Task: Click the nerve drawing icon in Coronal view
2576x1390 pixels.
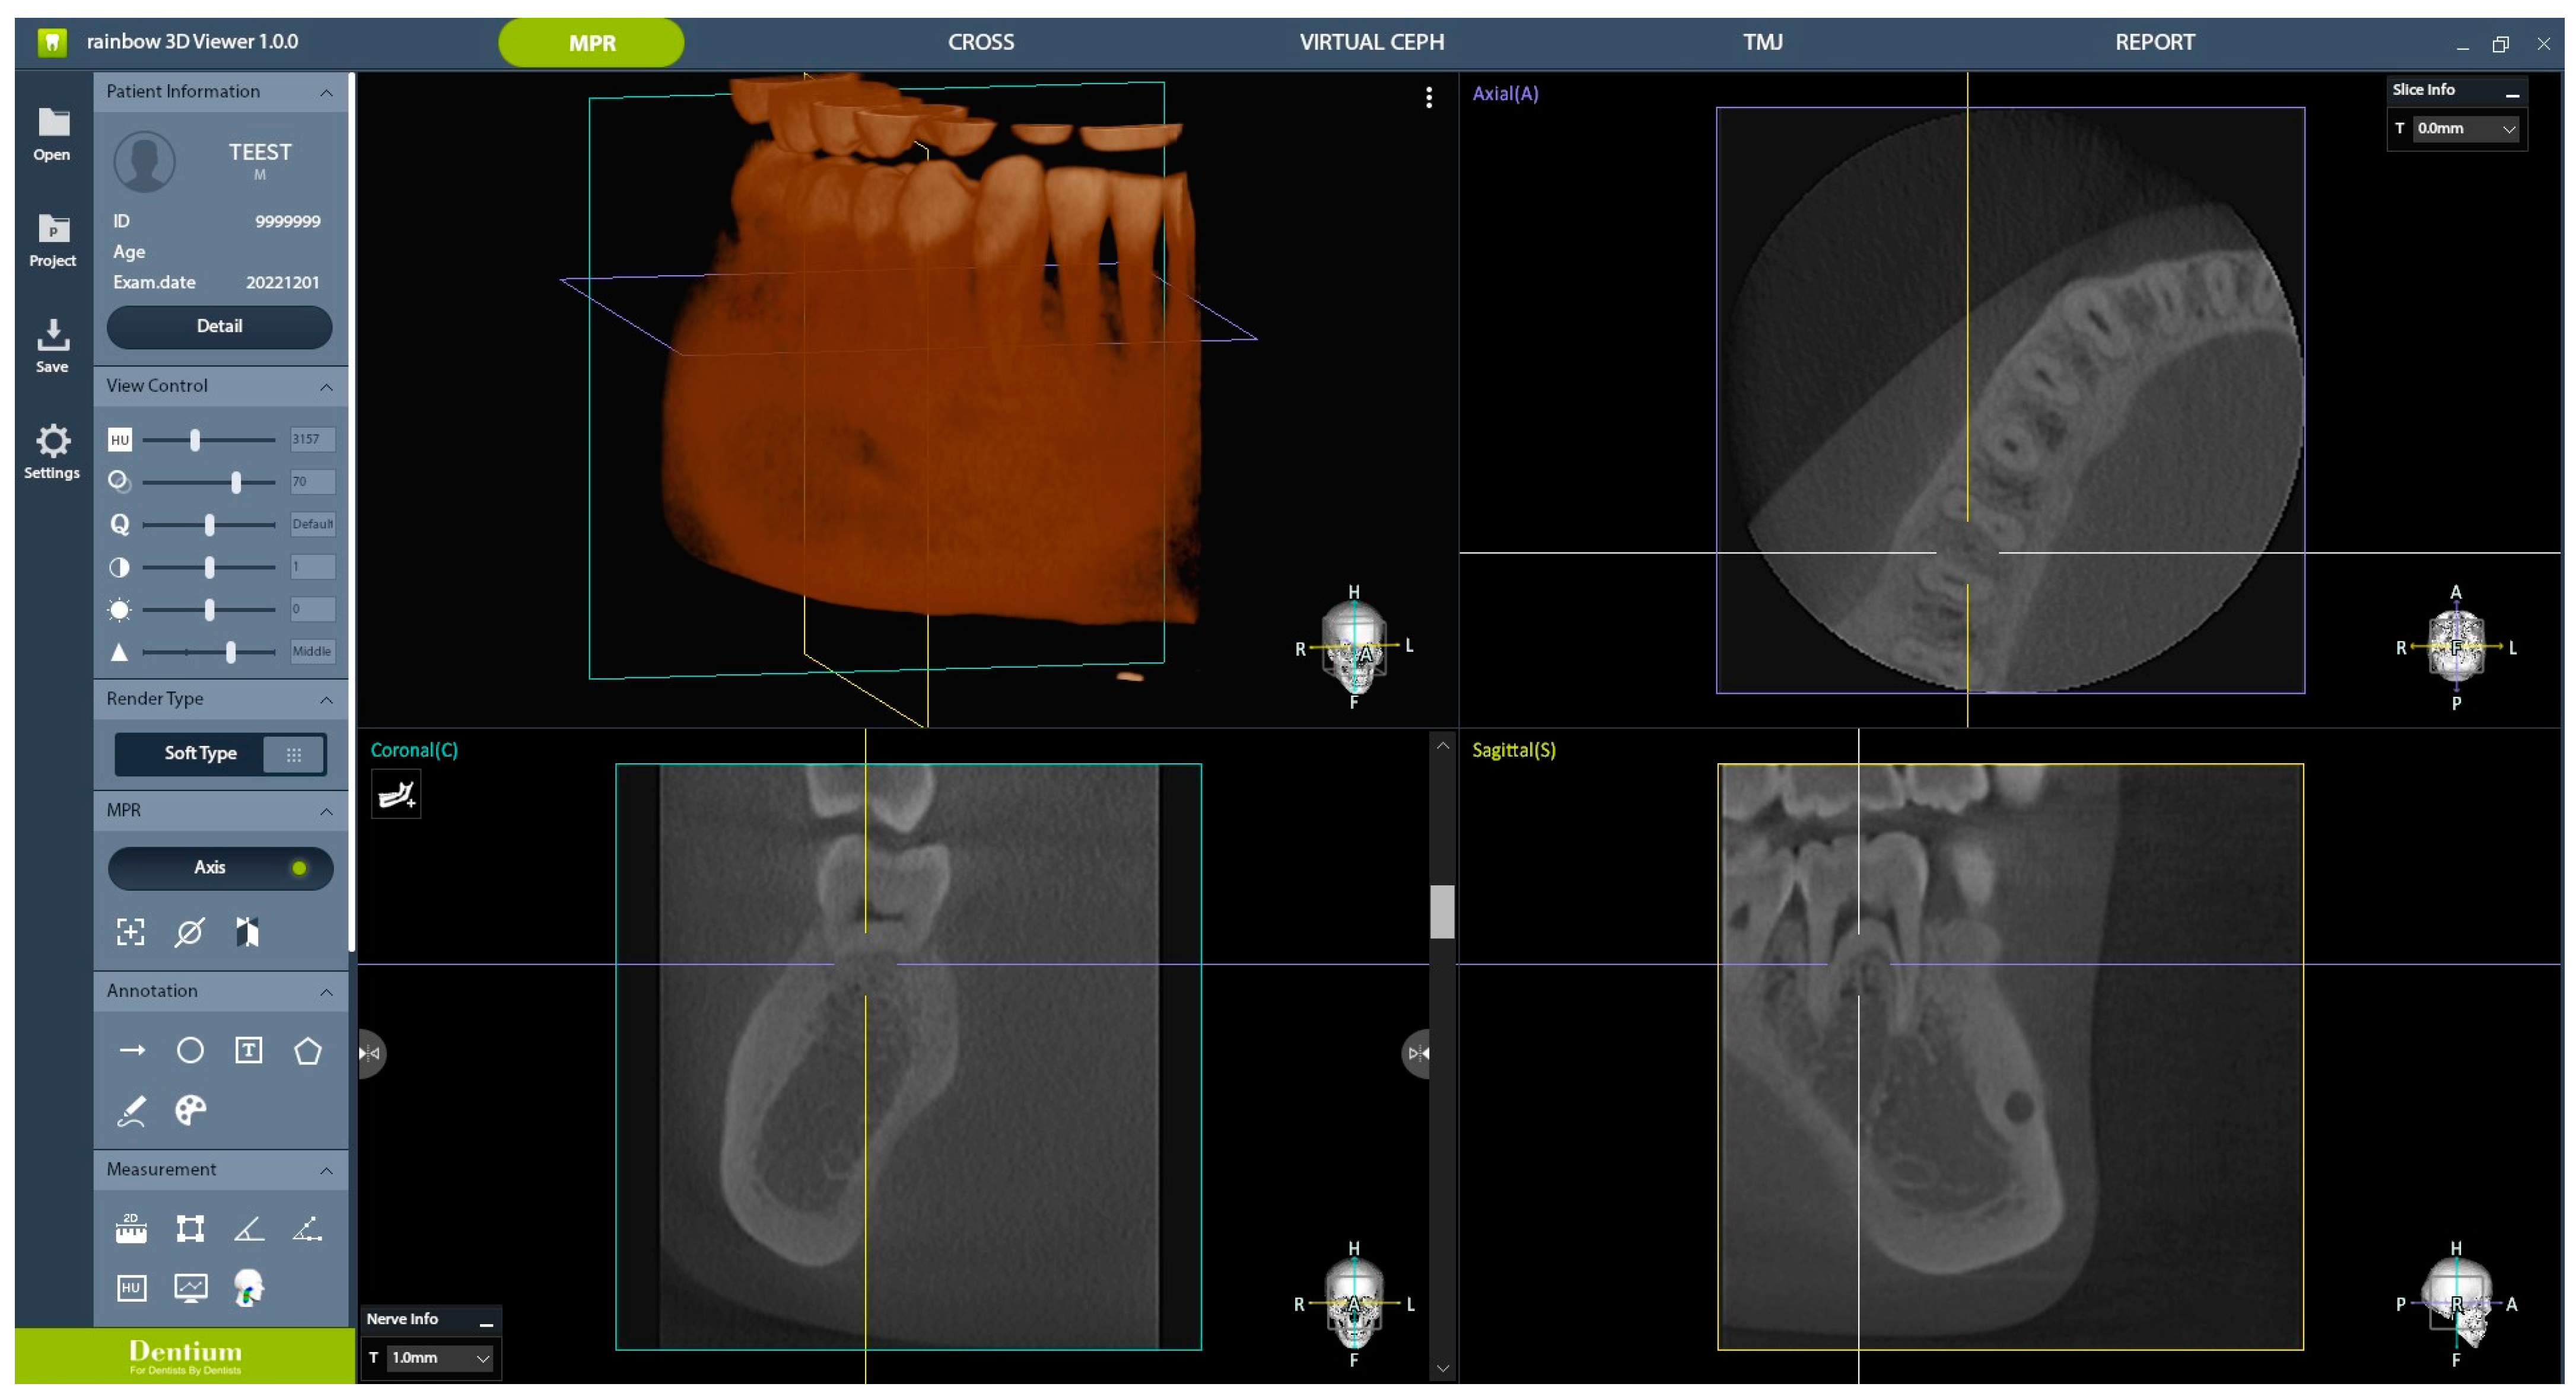Action: (396, 795)
